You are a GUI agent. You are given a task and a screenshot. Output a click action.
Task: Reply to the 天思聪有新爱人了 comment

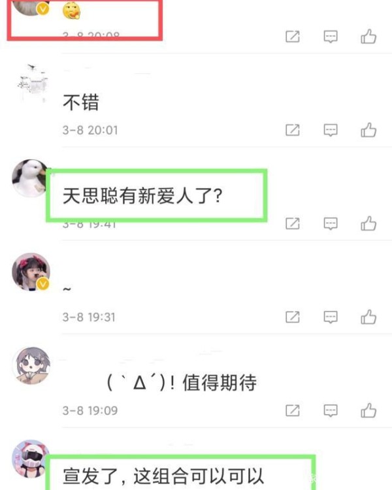click(x=331, y=223)
